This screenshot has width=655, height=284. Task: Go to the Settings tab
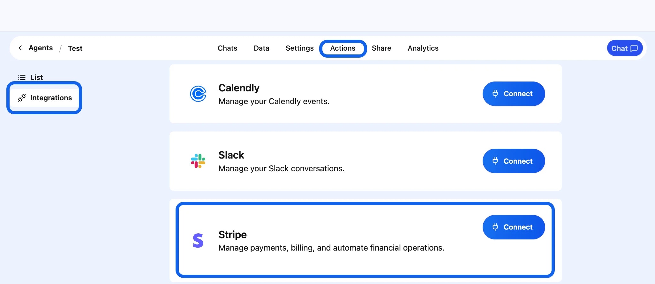pyautogui.click(x=299, y=48)
